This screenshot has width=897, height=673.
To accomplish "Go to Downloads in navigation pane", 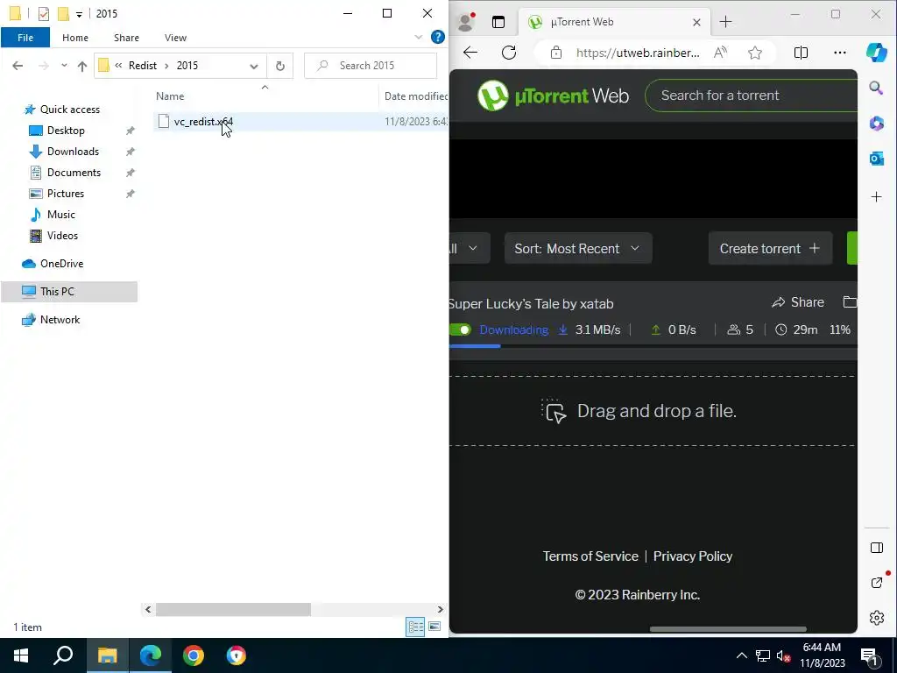I will pos(74,152).
